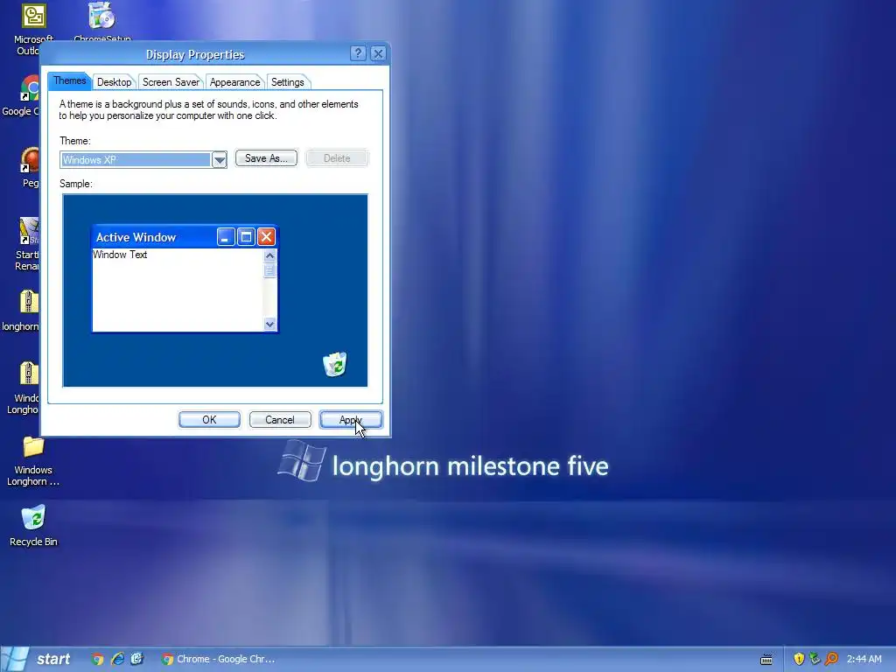Click the 2:44 AM system clock

coord(864,659)
